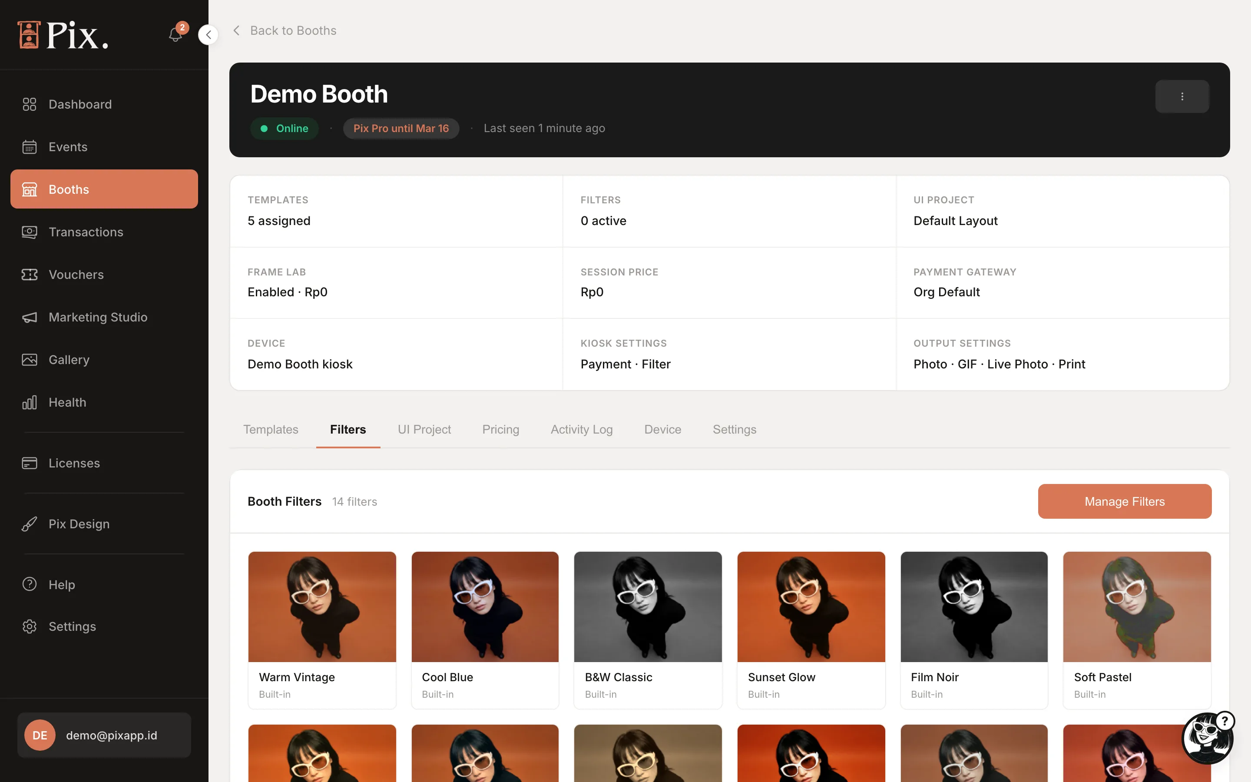The width and height of the screenshot is (1251, 782).
Task: Click the Help question mark icon
Action: pyautogui.click(x=30, y=584)
